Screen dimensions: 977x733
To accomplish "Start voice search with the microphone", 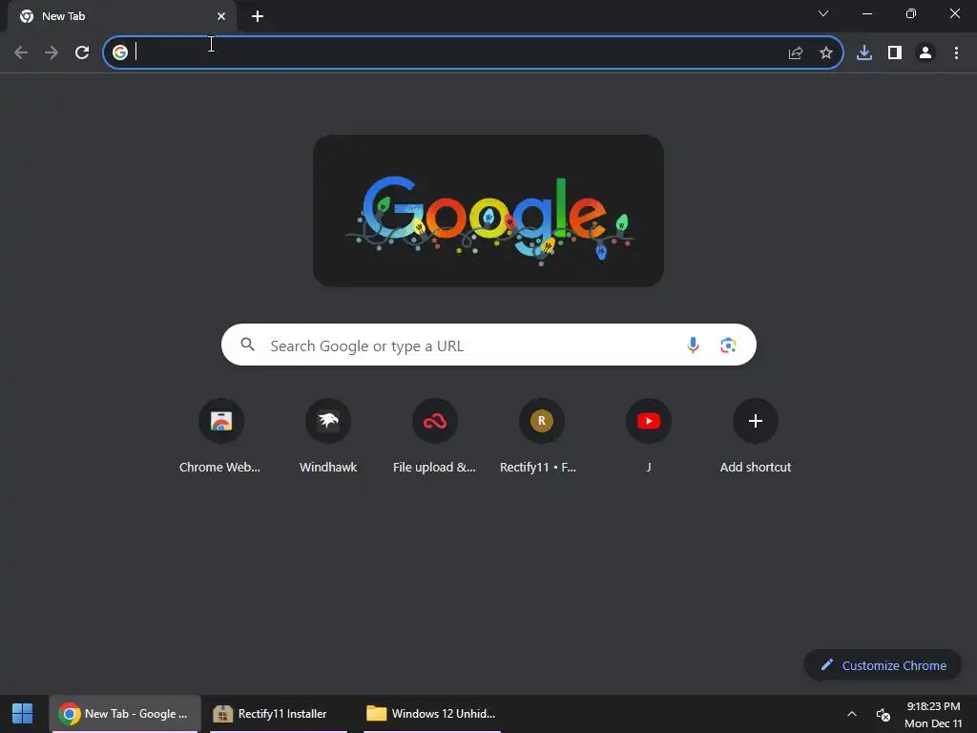I will (693, 345).
